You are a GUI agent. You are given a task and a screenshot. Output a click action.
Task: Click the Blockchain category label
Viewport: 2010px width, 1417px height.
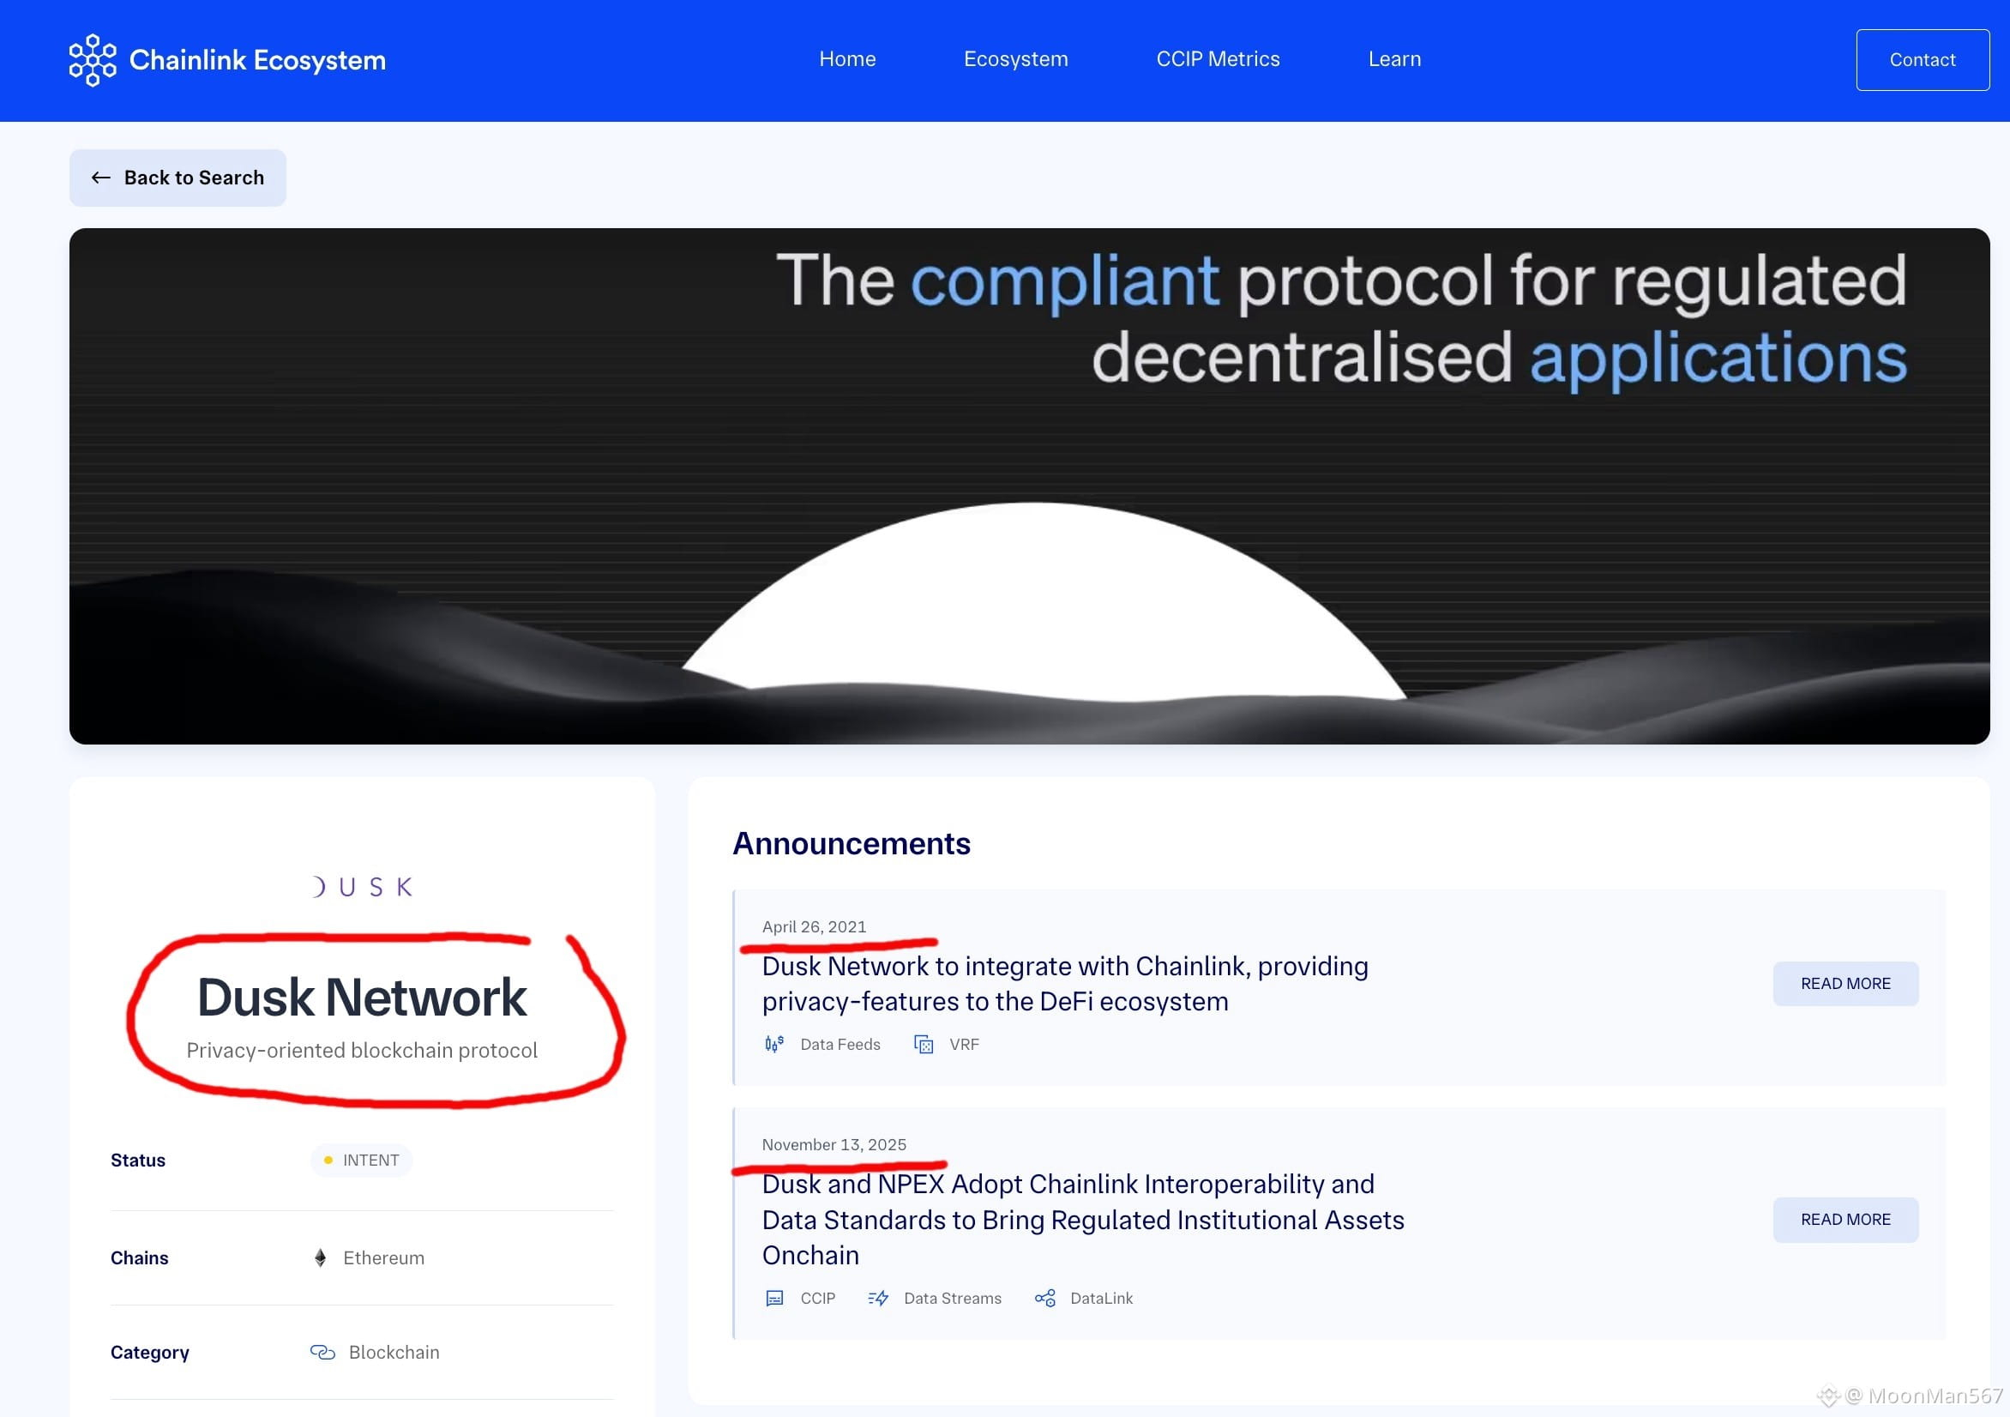(x=394, y=1352)
